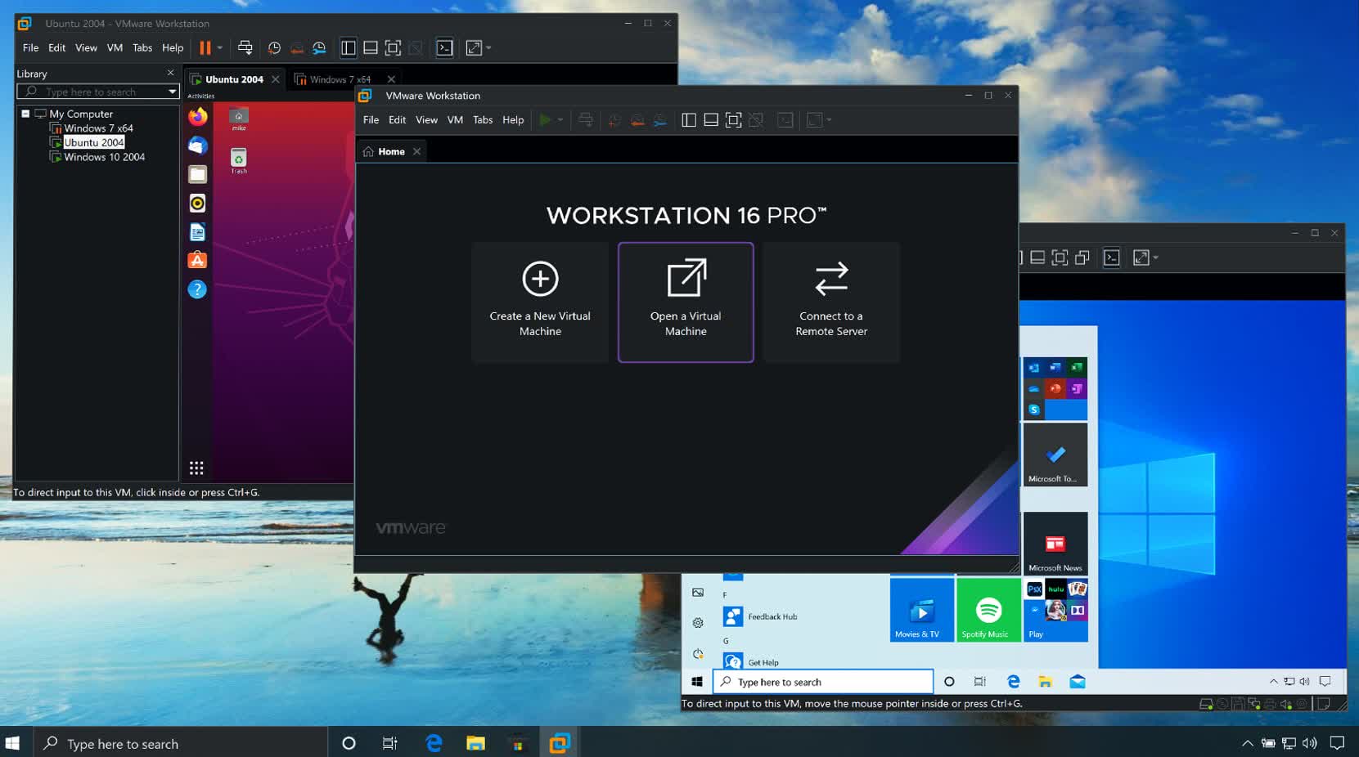Click the Send Ctrl+Alt+Del icon in Ubuntu window
The width and height of the screenshot is (1359, 757).
click(245, 48)
